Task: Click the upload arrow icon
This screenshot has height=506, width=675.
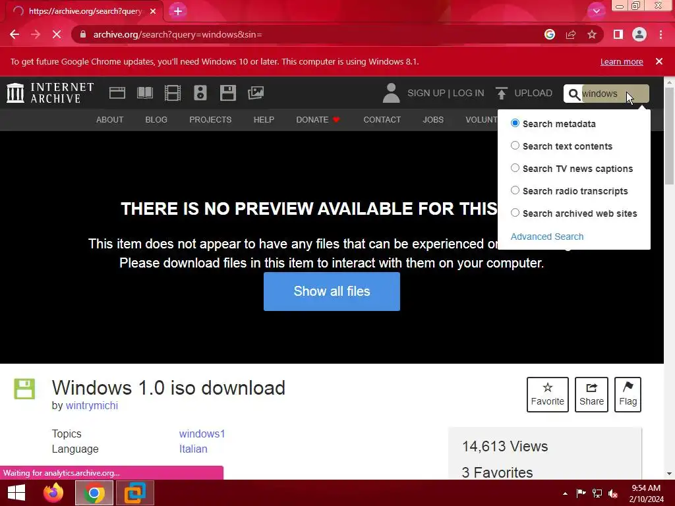Action: pos(501,93)
